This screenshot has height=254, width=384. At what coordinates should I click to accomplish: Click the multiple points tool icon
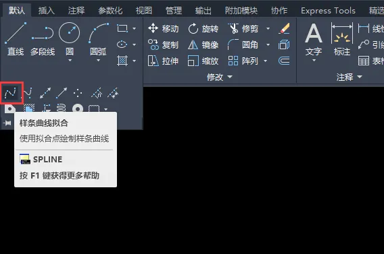pos(78,93)
